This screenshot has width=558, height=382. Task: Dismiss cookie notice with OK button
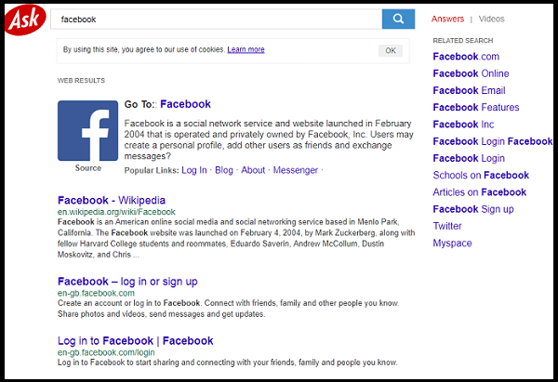391,50
